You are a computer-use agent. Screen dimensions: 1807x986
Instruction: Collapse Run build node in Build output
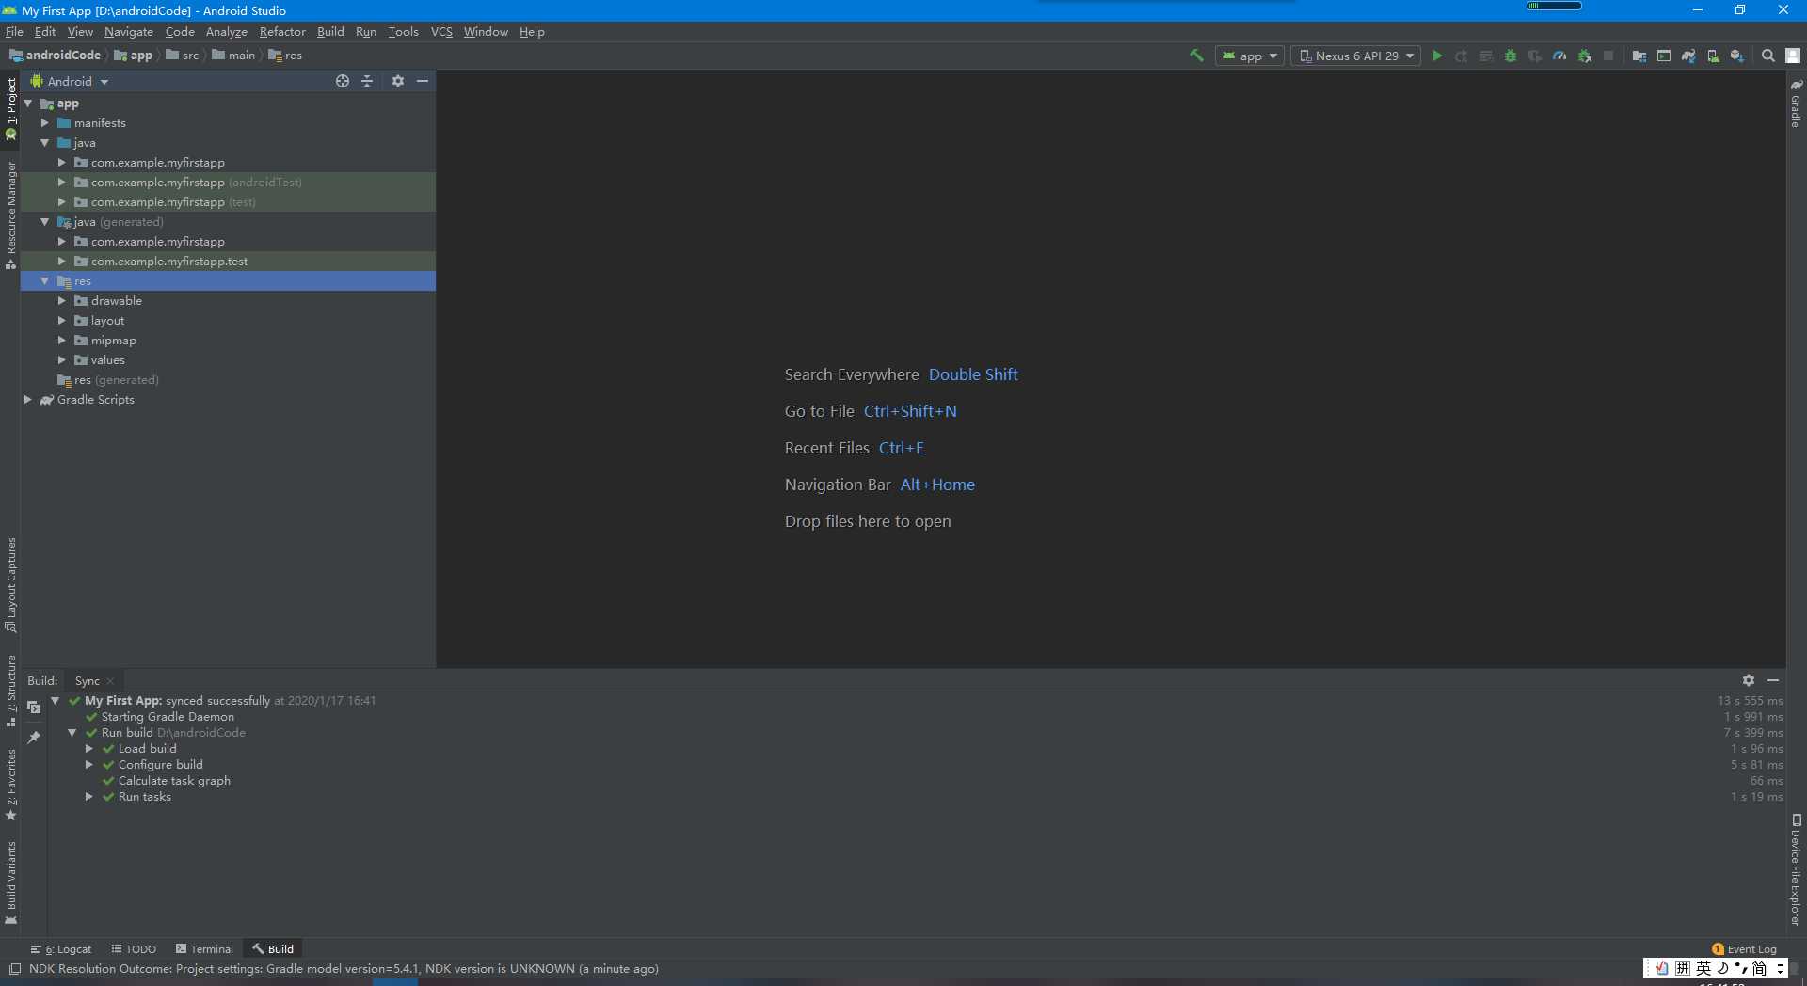pyautogui.click(x=72, y=732)
